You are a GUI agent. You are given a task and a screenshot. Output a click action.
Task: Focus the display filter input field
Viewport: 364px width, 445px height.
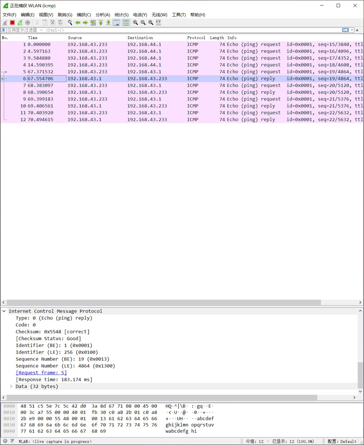tap(174, 30)
